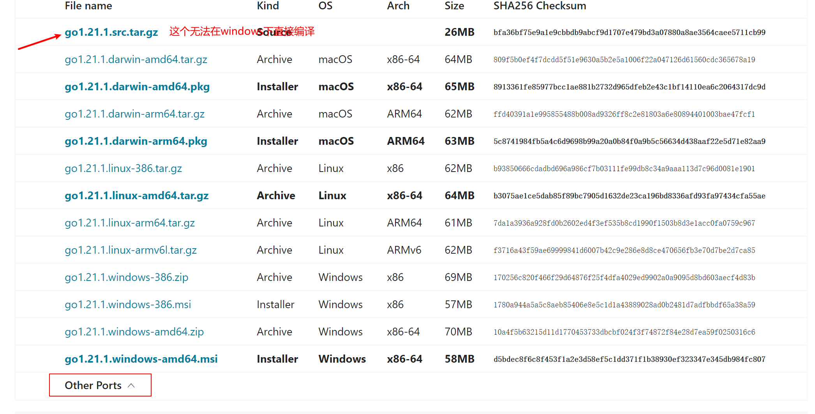Image resolution: width=815 pixels, height=414 pixels.
Task: Select checksum starting with 10a4f5b63215d11d
Action: pos(624,332)
